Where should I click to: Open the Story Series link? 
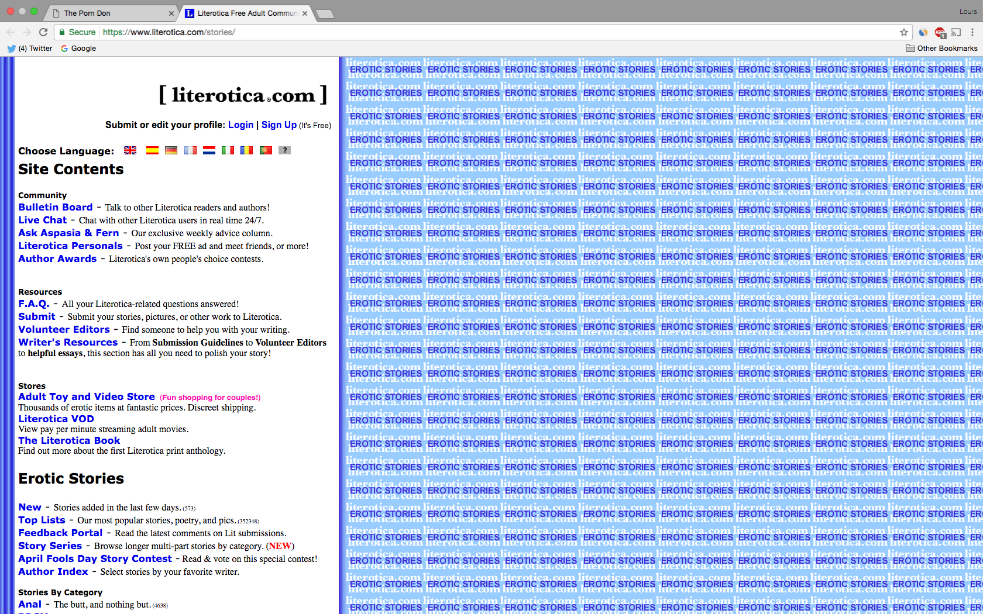coord(50,546)
